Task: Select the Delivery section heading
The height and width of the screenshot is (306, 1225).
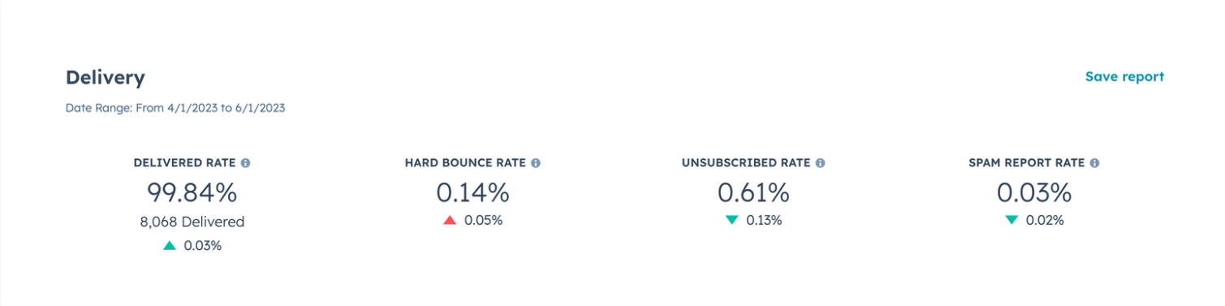Action: (x=106, y=78)
